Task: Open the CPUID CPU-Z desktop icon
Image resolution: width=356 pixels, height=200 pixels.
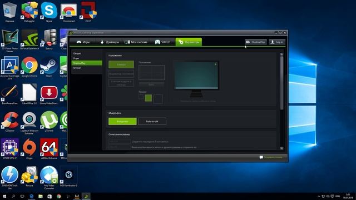Action: pyautogui.click(x=10, y=149)
